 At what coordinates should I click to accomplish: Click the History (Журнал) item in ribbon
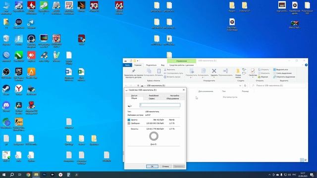click(x=263, y=77)
